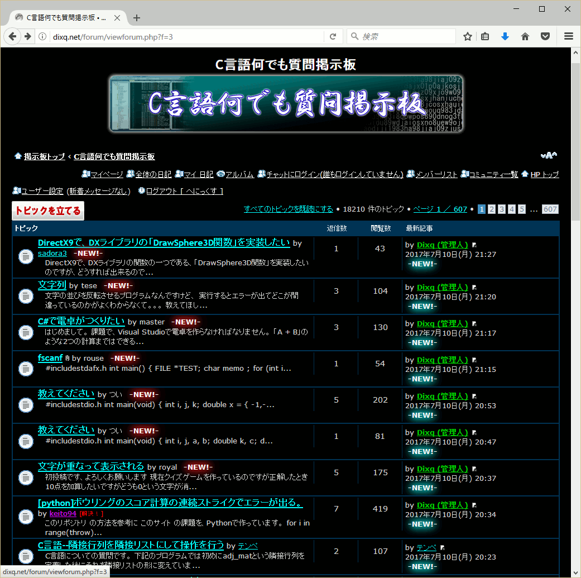Jump to last page 607

click(550, 209)
